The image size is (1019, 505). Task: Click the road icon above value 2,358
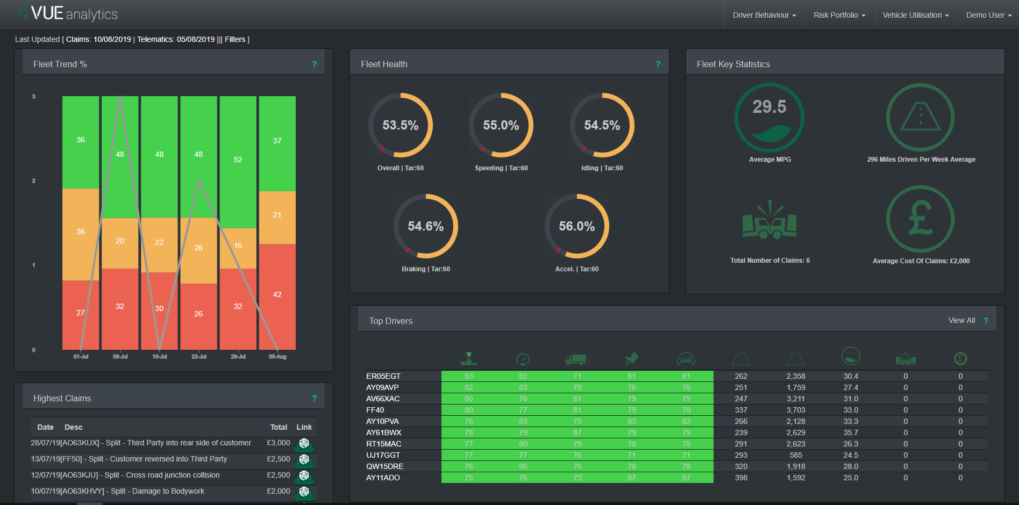(x=796, y=358)
